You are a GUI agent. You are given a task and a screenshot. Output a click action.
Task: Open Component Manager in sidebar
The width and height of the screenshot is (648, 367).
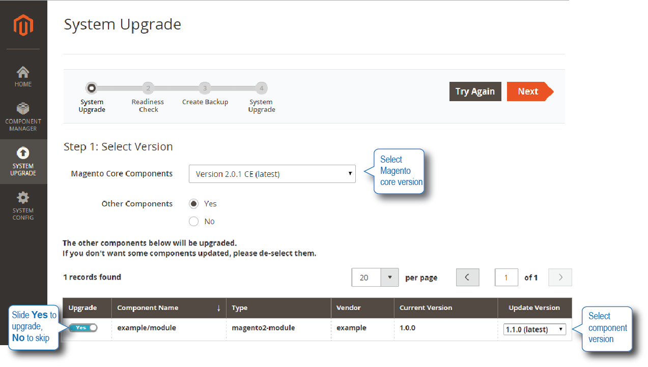[x=23, y=117]
